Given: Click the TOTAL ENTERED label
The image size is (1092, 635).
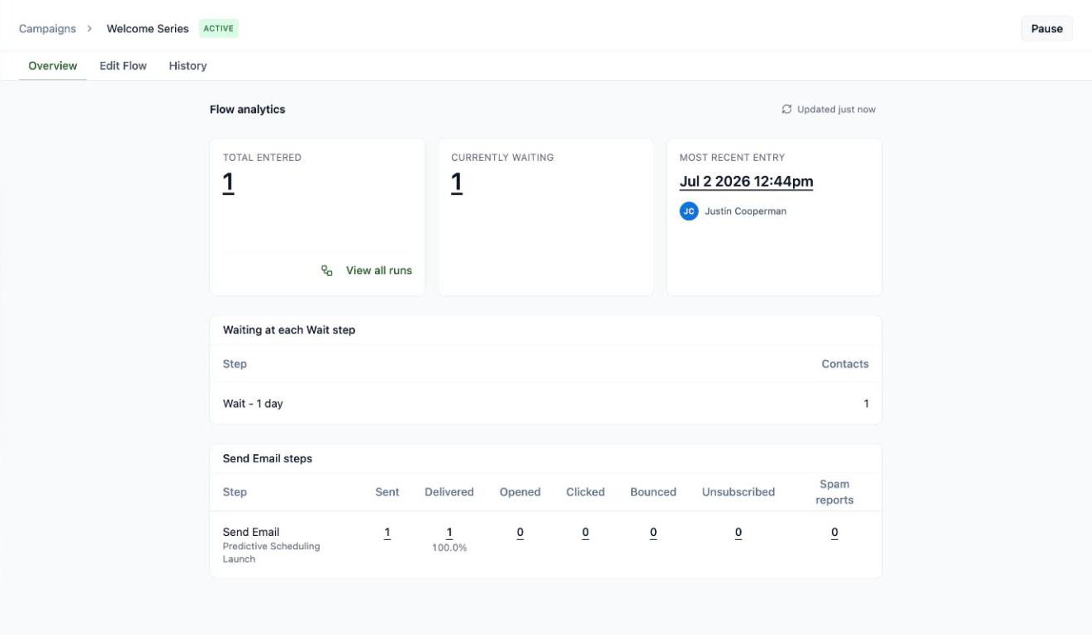Looking at the screenshot, I should (x=262, y=157).
